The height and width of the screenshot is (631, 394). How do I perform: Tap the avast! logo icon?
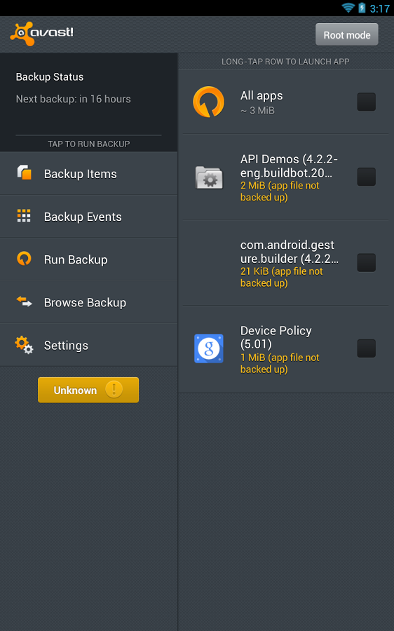42,34
